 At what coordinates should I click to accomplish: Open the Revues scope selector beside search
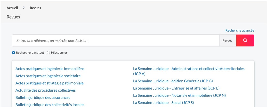(228, 41)
